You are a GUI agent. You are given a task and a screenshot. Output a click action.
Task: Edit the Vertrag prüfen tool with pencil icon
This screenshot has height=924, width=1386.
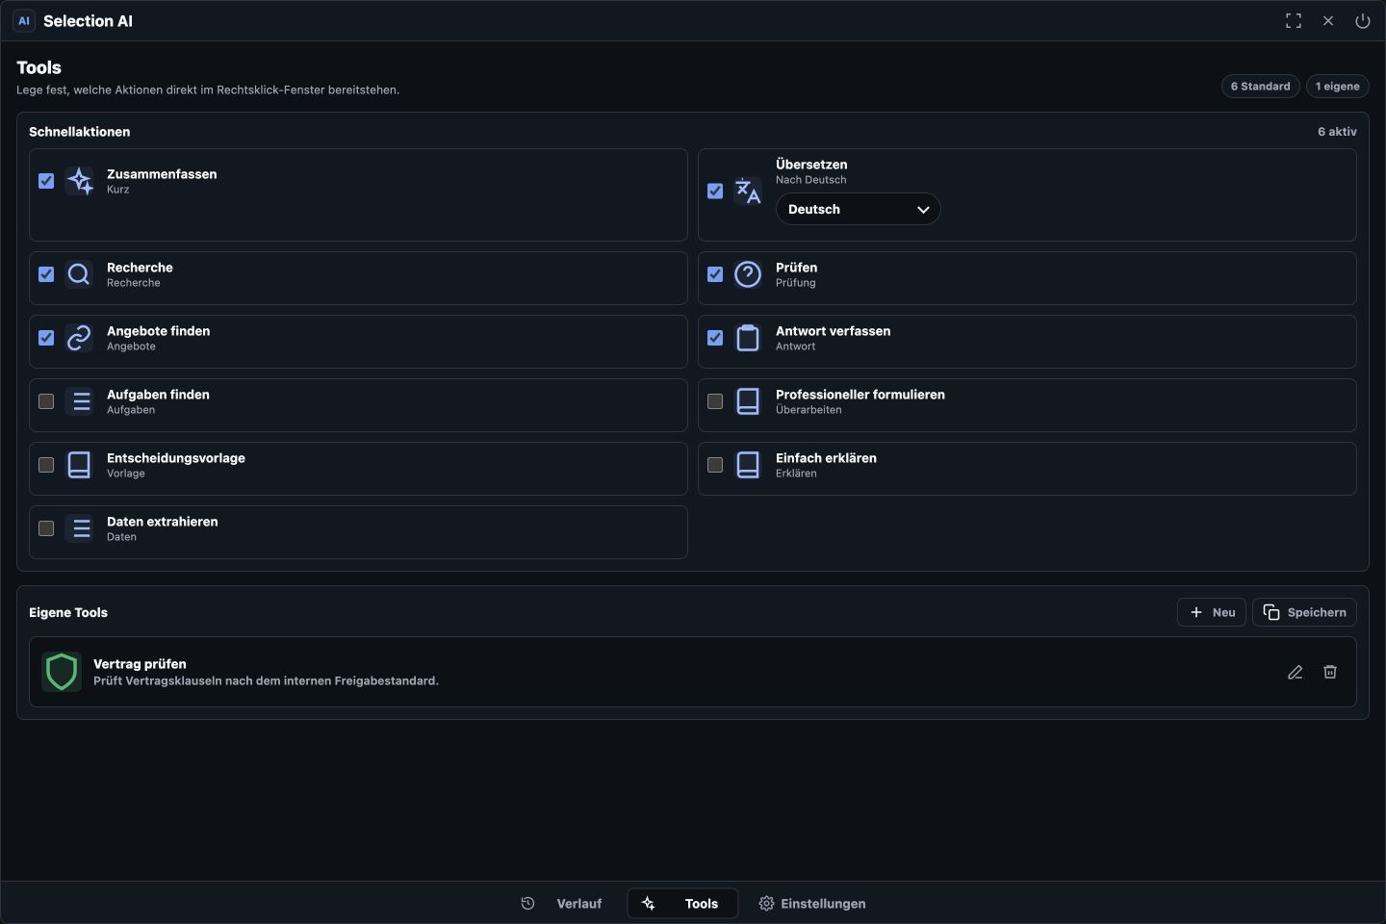(1296, 672)
